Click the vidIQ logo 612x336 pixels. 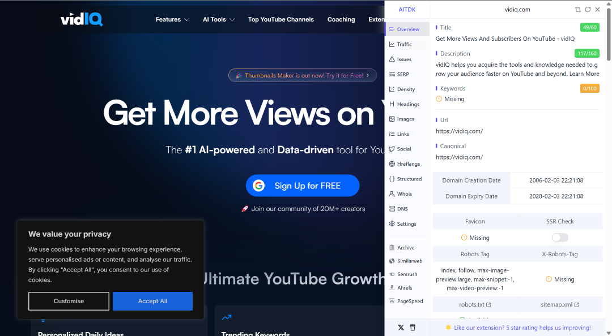tap(82, 19)
